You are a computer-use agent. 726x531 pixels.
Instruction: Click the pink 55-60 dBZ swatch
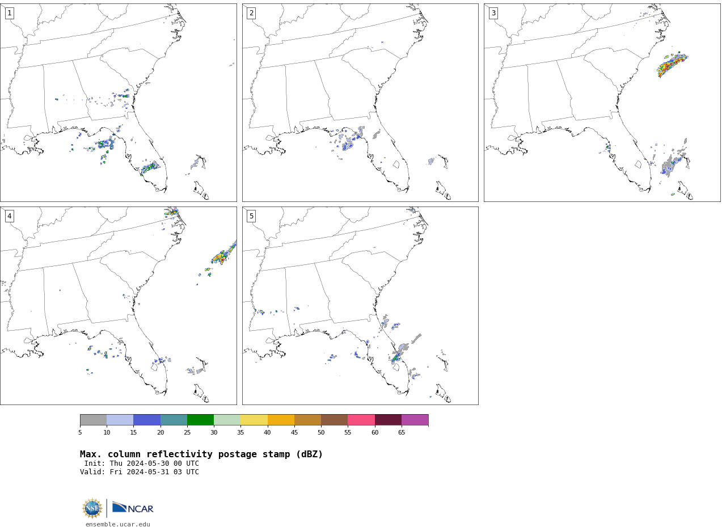point(361,420)
